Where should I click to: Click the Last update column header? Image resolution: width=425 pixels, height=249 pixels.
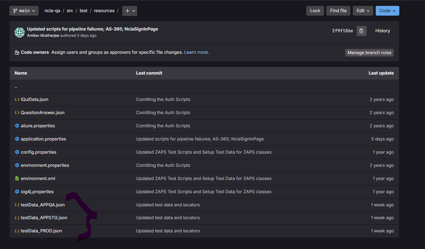coord(381,73)
